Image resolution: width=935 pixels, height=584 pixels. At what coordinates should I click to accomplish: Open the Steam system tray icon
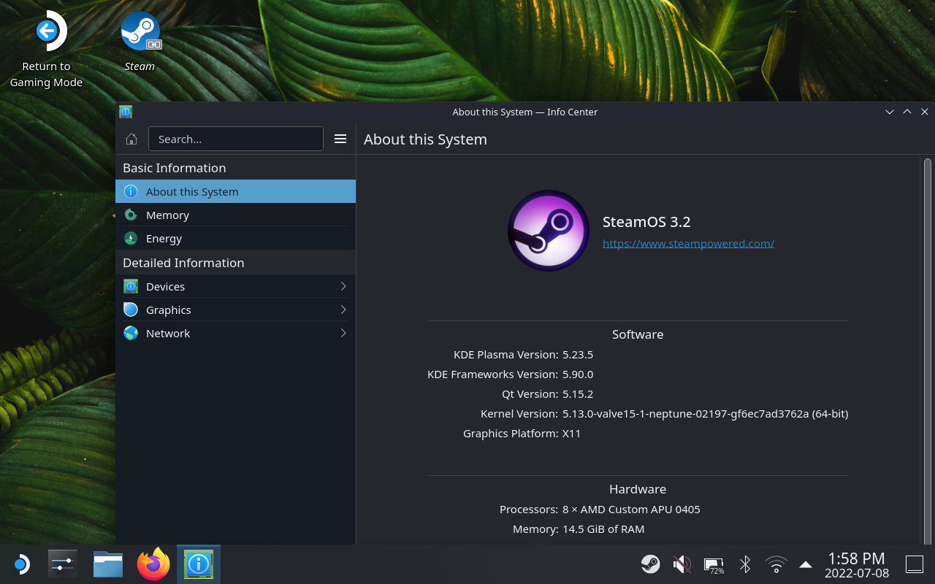tap(650, 564)
